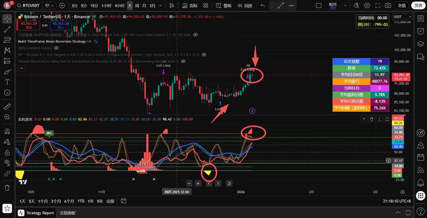Open favorites star at bottom left

7,208
